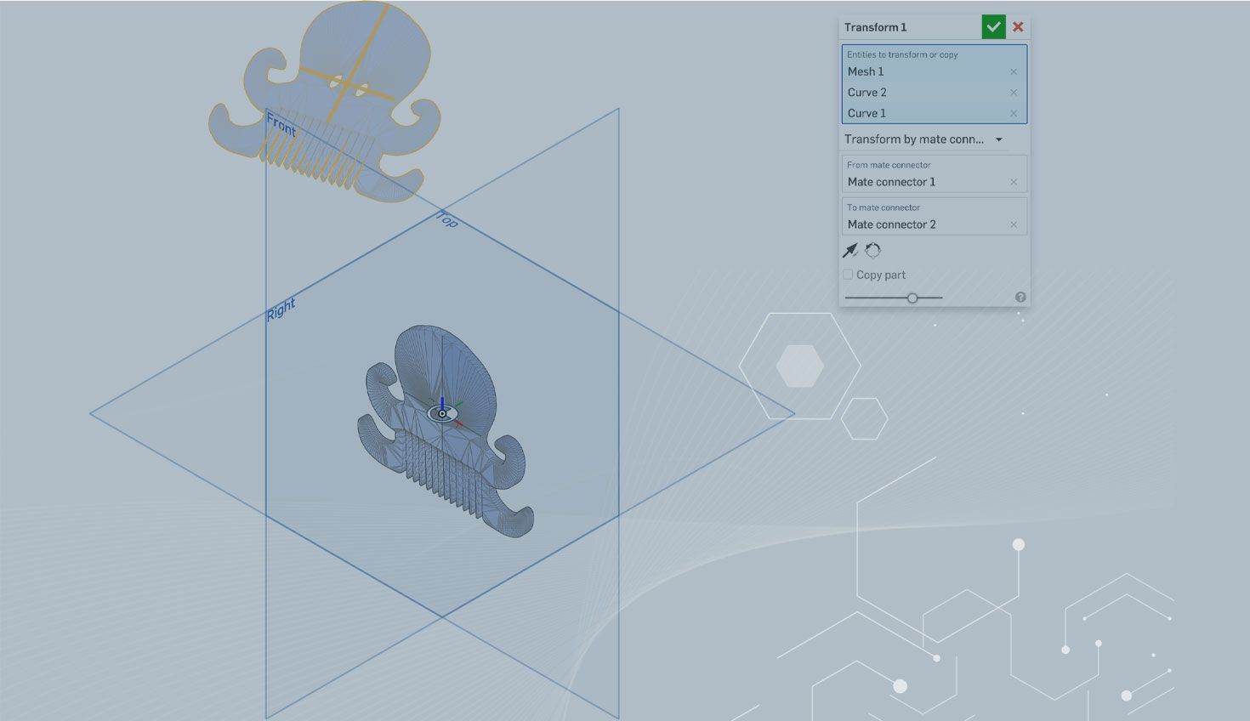Remove Curve 1 from entities list
Screen dimensions: 1250x721
point(1013,114)
